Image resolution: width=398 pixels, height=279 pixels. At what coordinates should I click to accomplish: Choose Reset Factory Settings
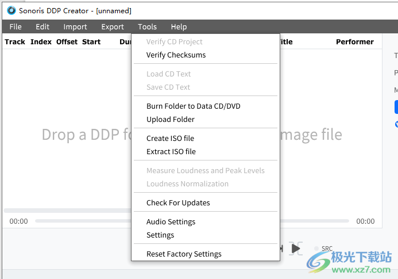(206, 254)
